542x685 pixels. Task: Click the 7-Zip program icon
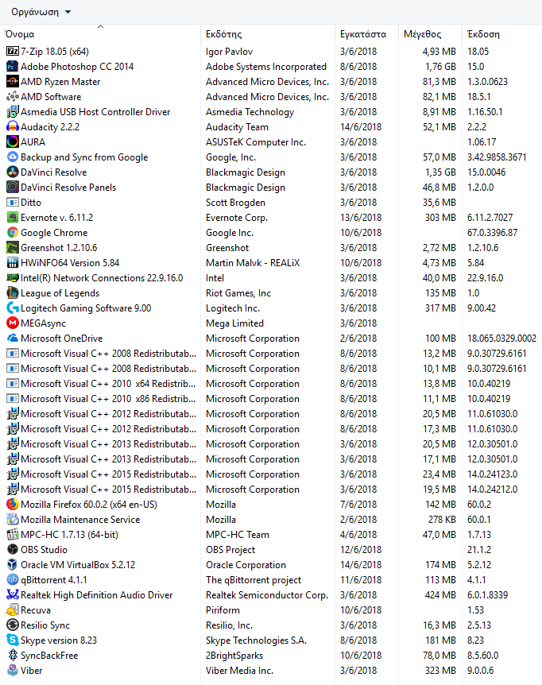point(13,52)
